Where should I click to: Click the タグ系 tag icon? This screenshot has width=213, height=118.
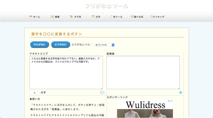pyautogui.click(x=71, y=17)
